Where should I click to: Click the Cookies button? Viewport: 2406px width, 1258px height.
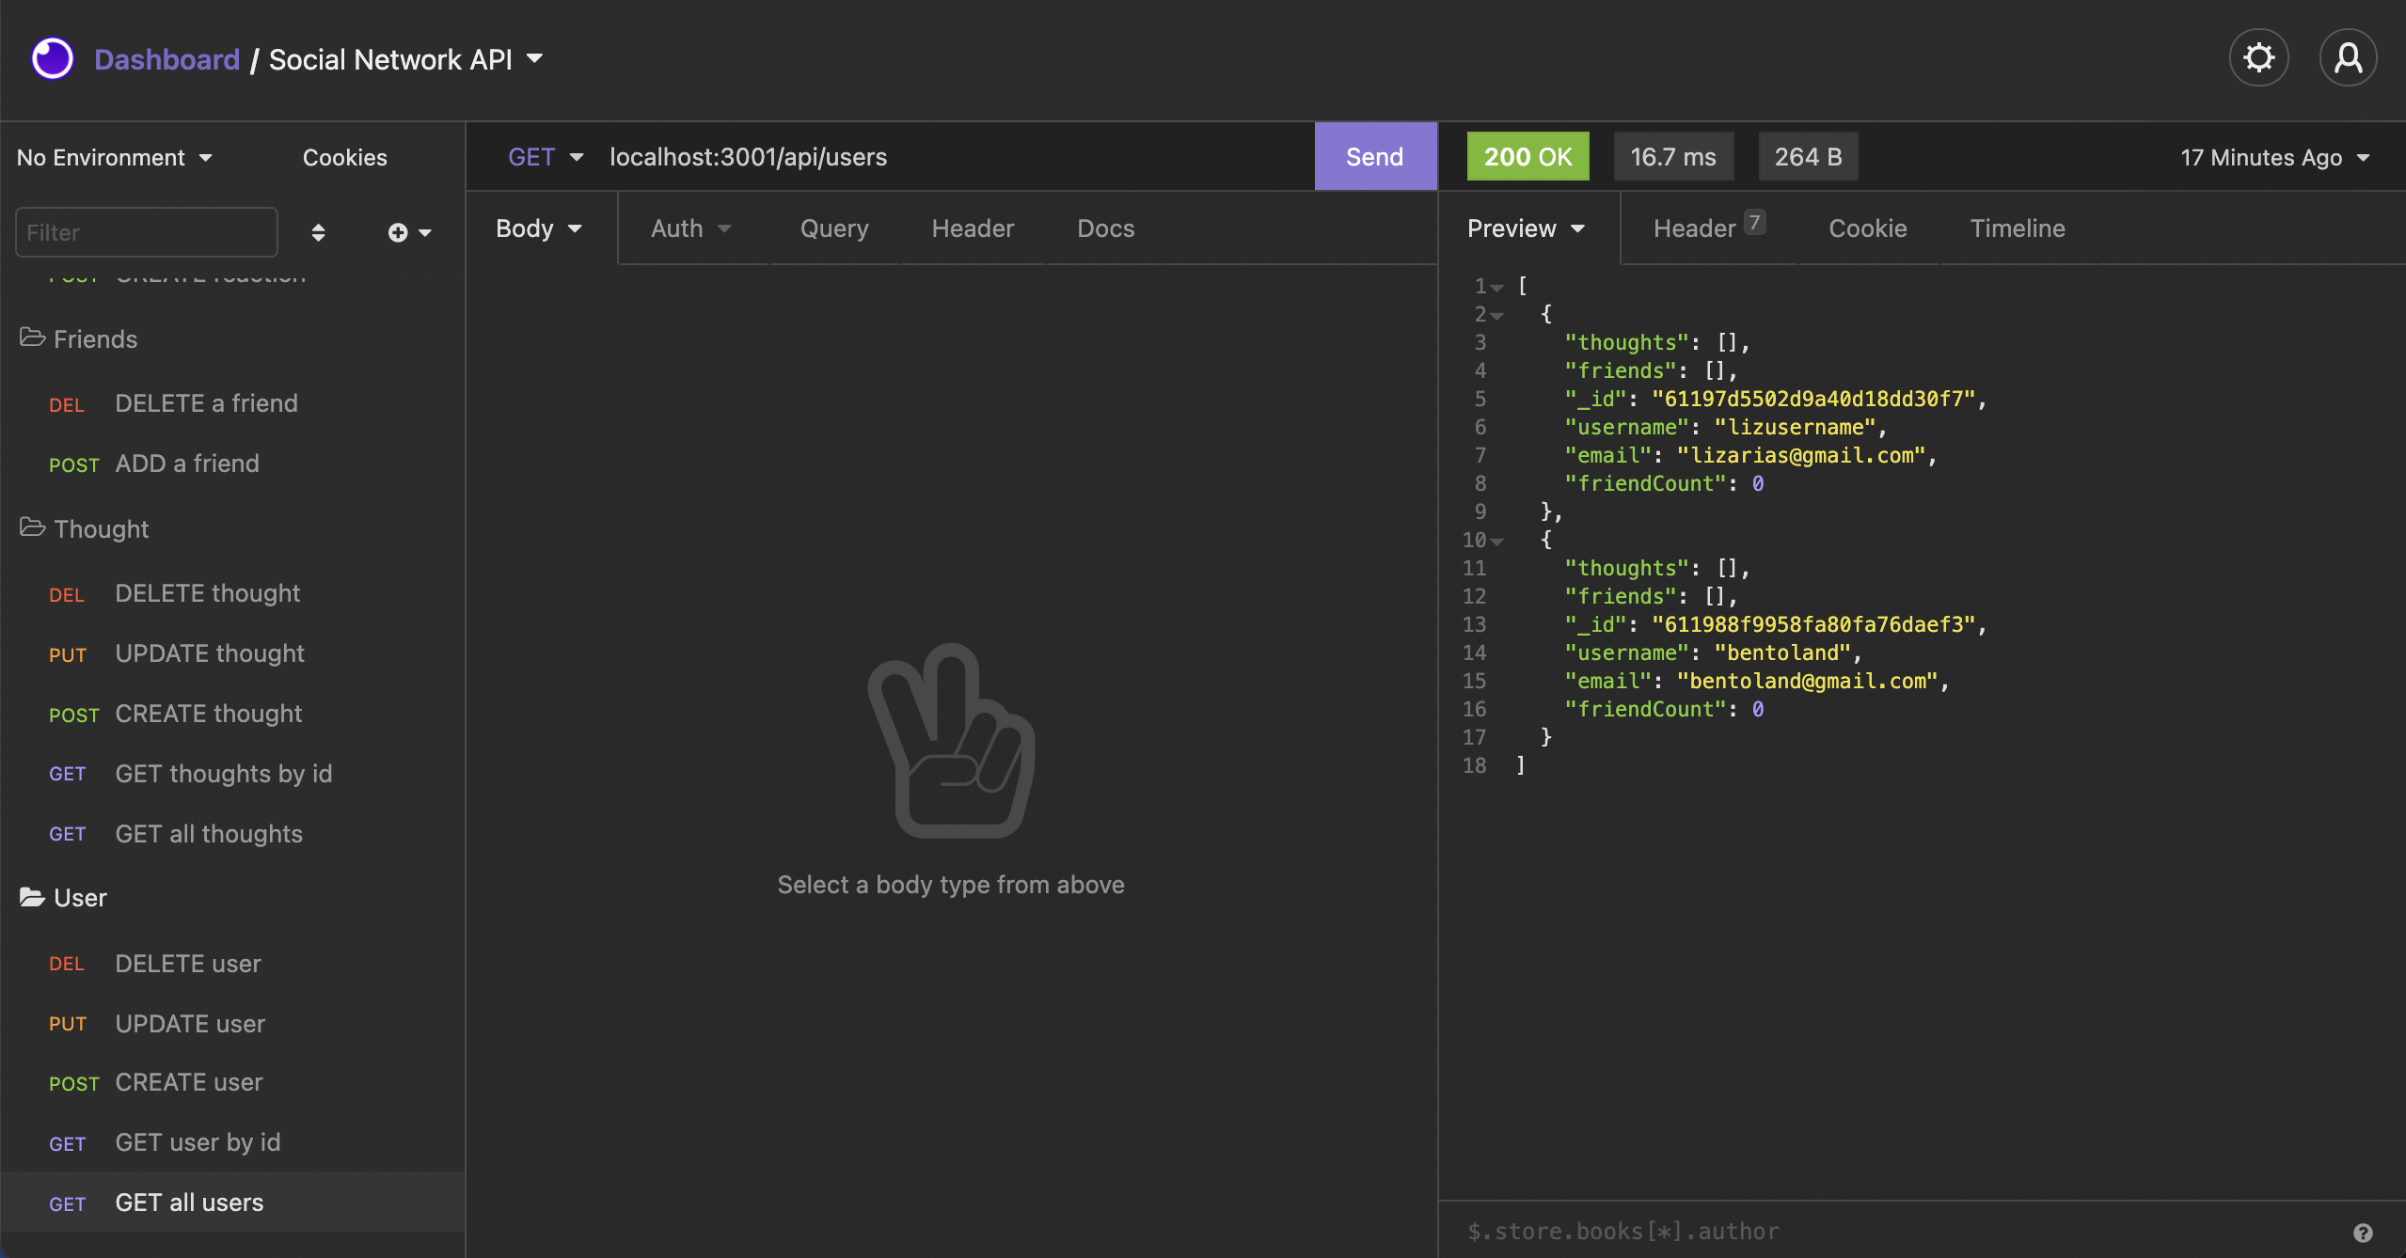[x=344, y=157]
